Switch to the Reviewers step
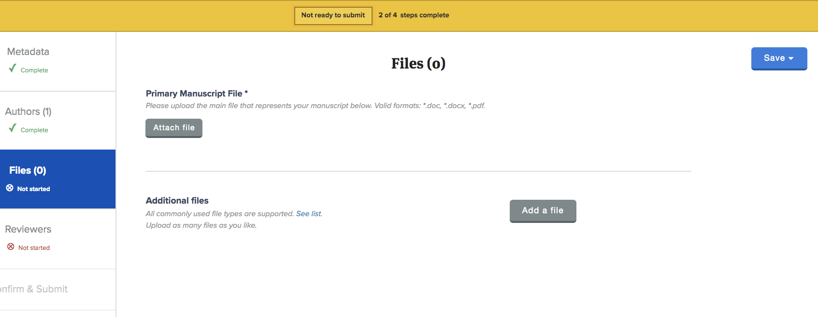The height and width of the screenshot is (317, 818). pyautogui.click(x=57, y=239)
